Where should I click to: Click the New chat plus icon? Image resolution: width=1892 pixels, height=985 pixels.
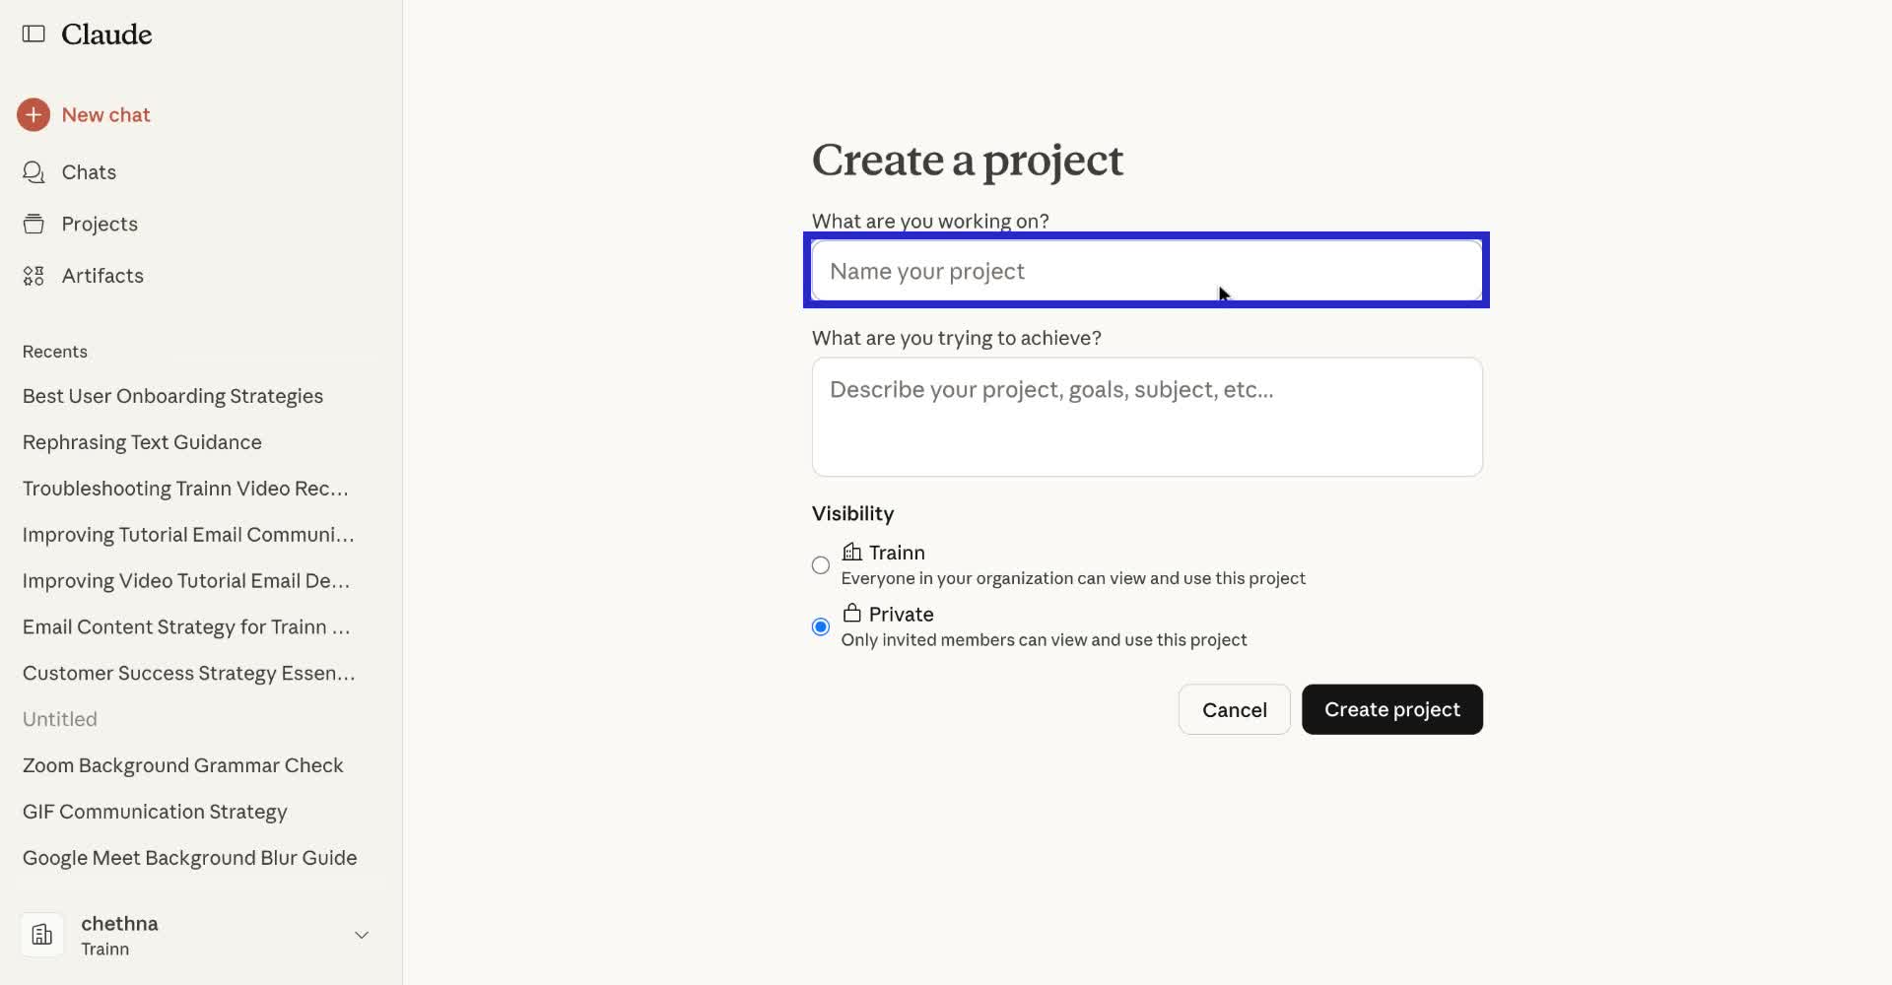(34, 114)
